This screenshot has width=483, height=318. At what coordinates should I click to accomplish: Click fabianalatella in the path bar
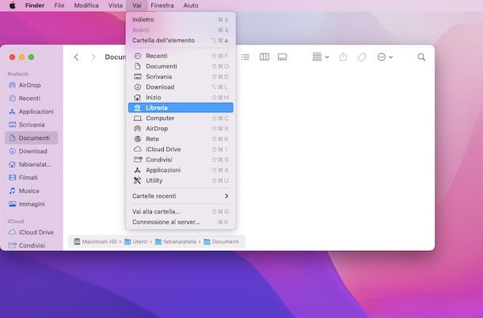click(176, 241)
